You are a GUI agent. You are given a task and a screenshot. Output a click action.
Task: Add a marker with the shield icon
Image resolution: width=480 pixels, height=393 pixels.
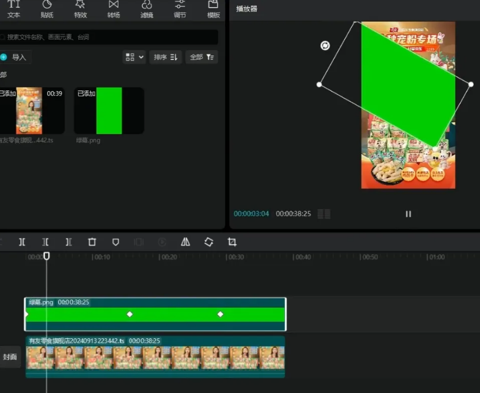[x=115, y=242]
